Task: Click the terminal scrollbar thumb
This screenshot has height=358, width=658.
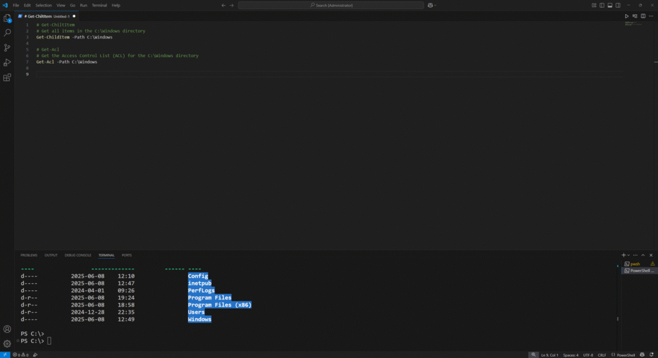Action: 618,319
